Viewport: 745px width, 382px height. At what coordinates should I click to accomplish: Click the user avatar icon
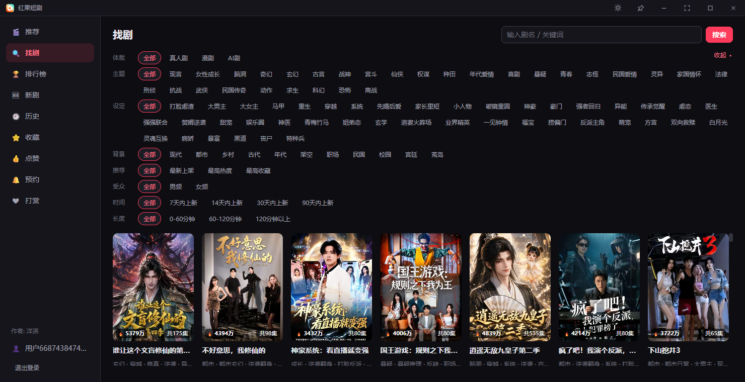(x=16, y=348)
